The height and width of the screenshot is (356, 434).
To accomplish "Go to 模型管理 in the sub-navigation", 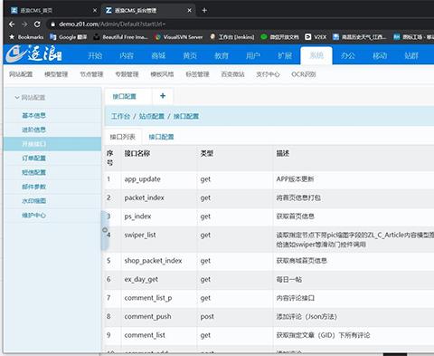I will [x=56, y=74].
